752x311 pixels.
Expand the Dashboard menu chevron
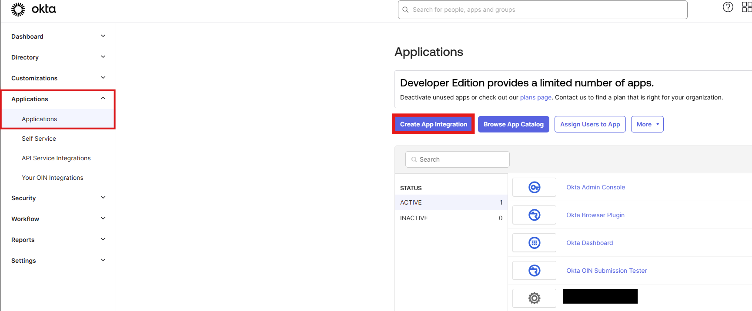(x=103, y=36)
